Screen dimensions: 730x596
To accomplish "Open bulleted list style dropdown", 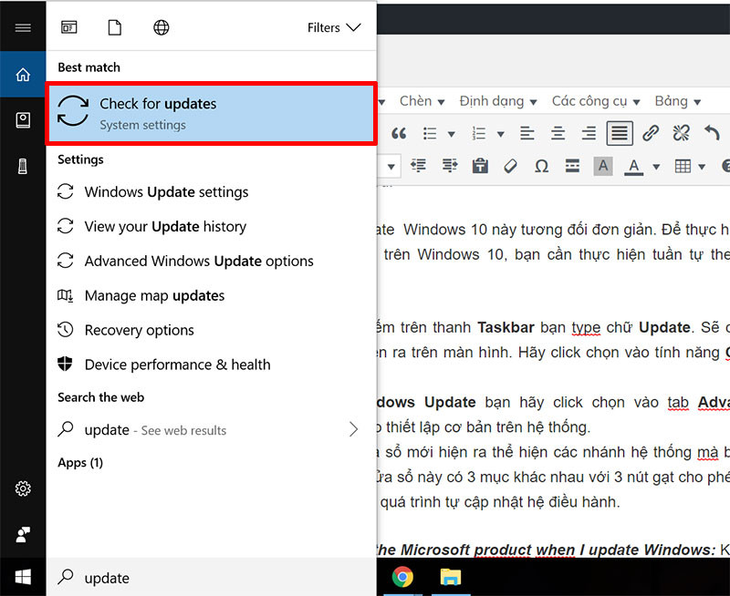I will click(451, 134).
